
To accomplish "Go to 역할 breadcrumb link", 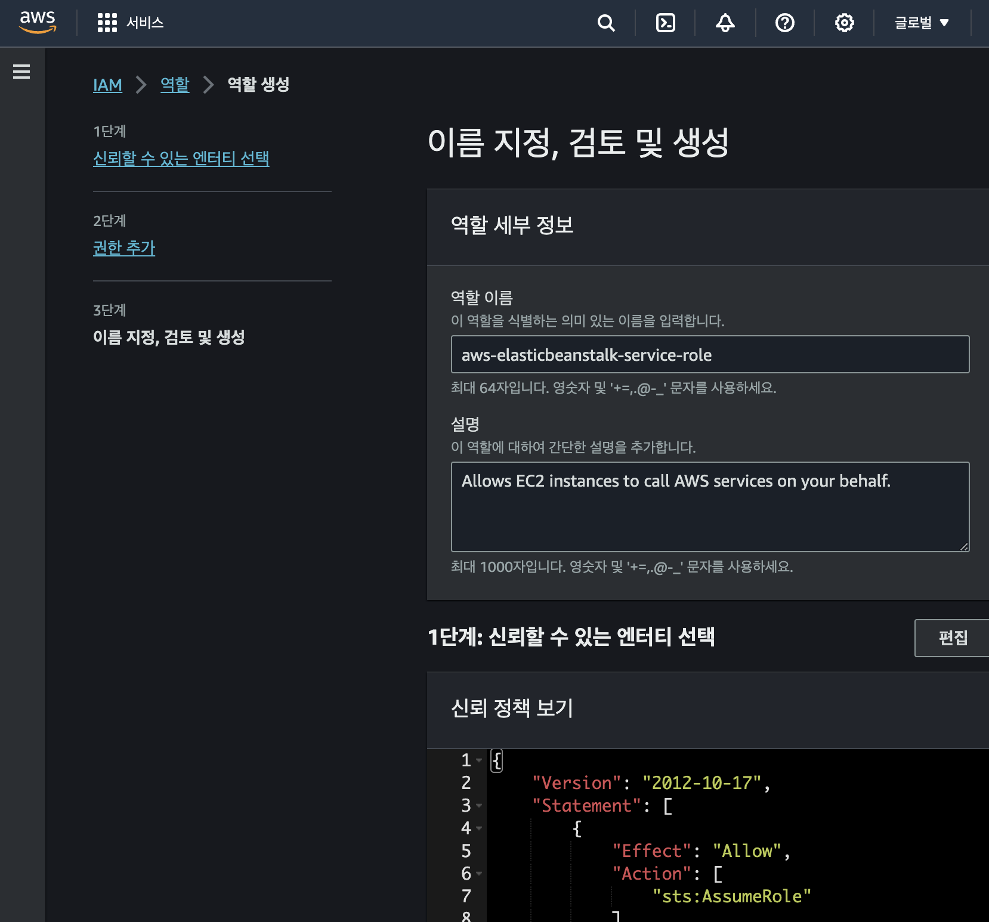I will 175,85.
